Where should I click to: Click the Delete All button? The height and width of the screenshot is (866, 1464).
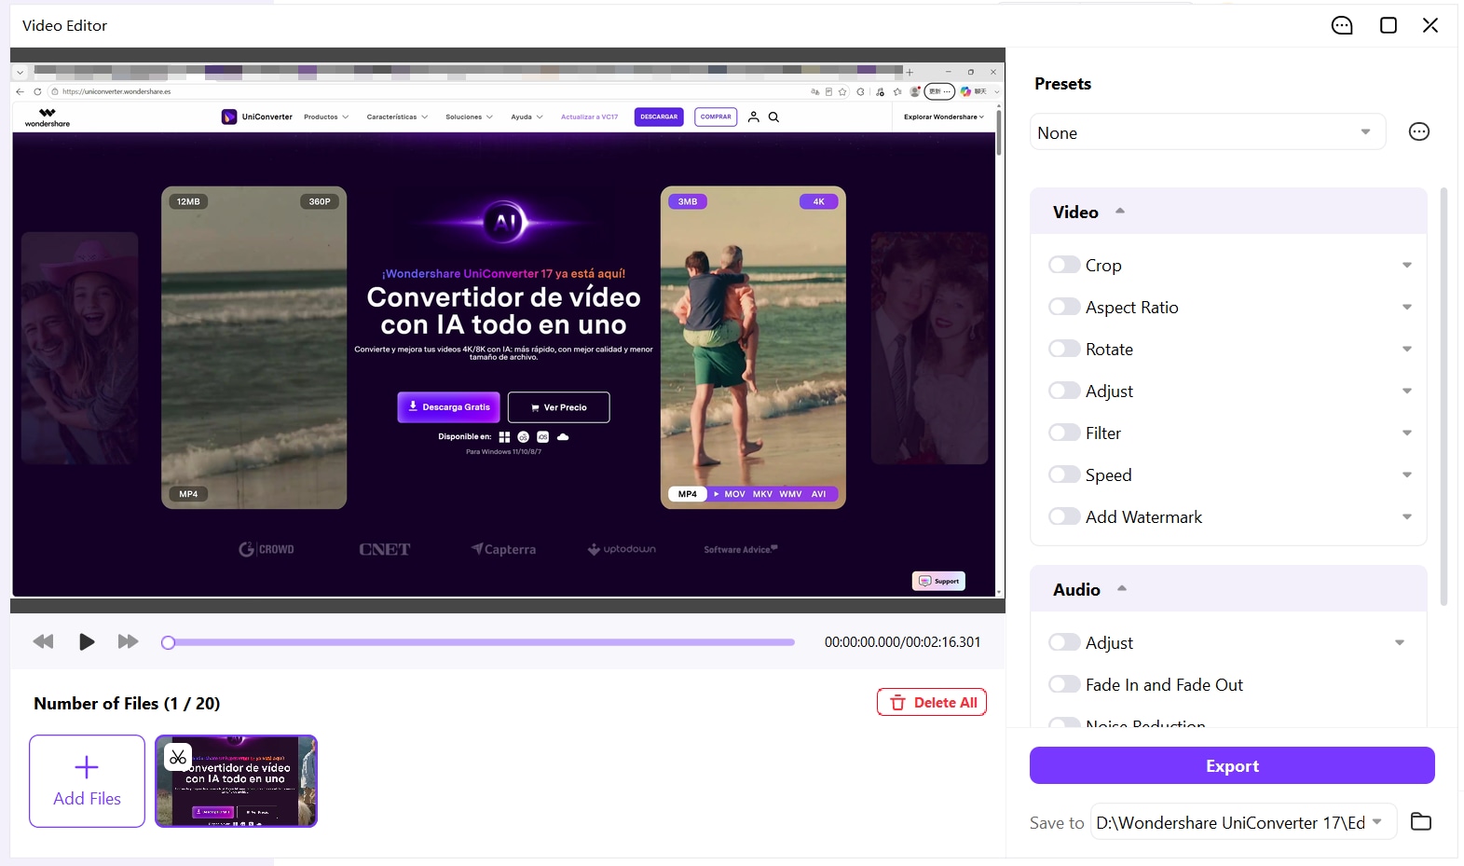(932, 702)
